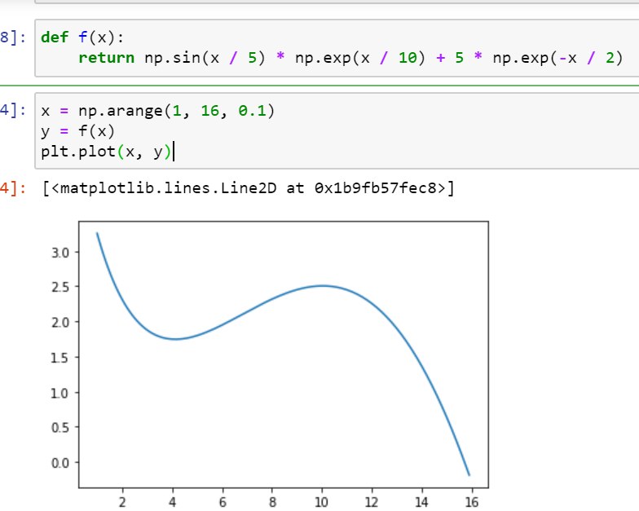Viewport: 639px width, 511px height.
Task: Click the plotted curve output image
Action: 269,365
